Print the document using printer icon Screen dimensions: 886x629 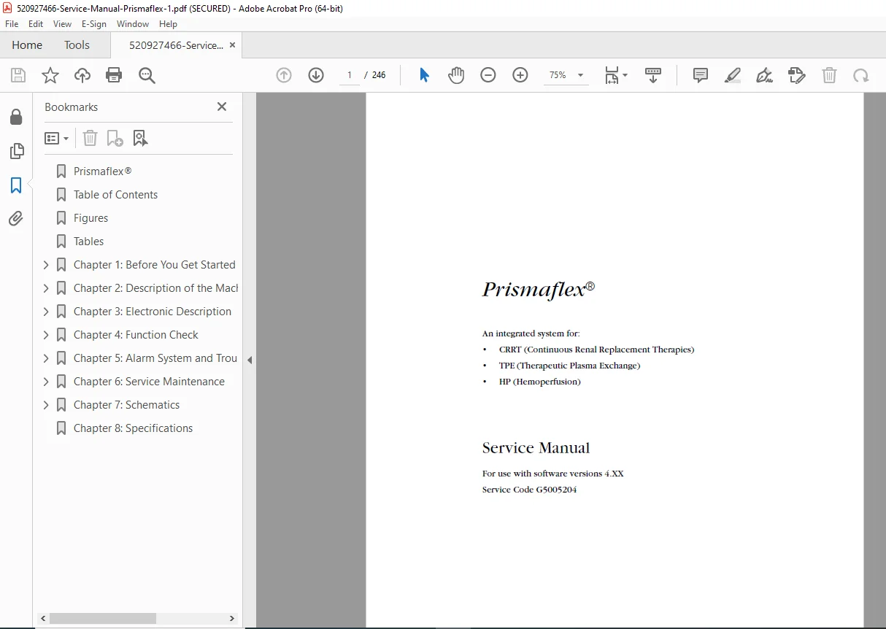[x=114, y=75]
